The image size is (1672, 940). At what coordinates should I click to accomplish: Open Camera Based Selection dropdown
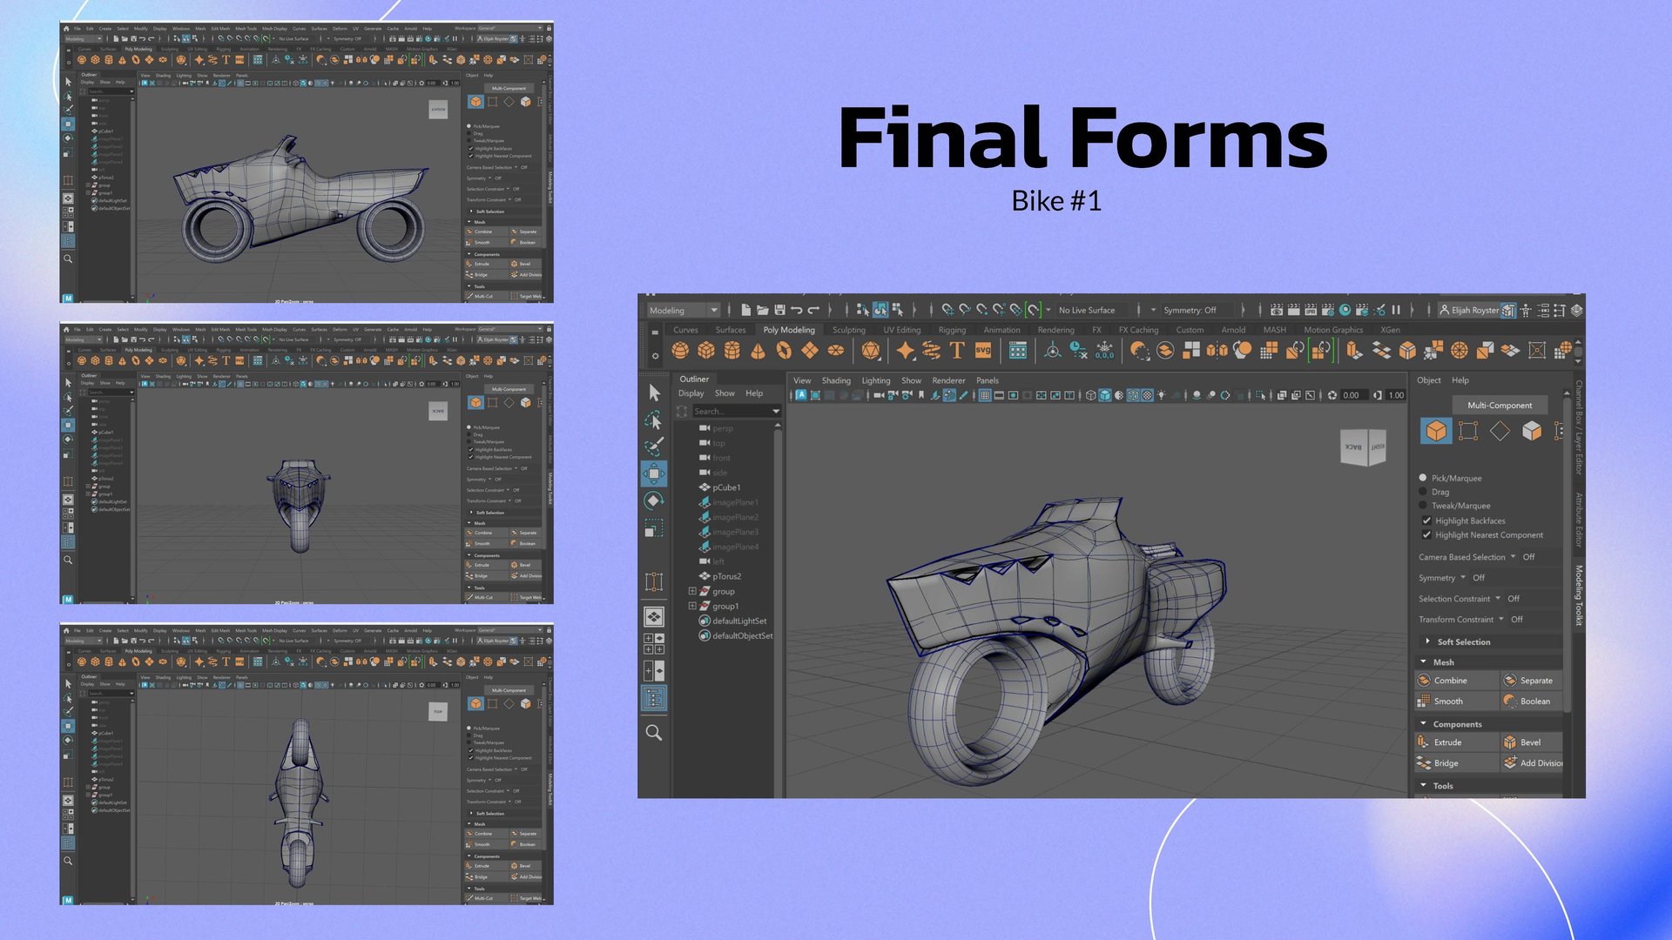(1513, 557)
